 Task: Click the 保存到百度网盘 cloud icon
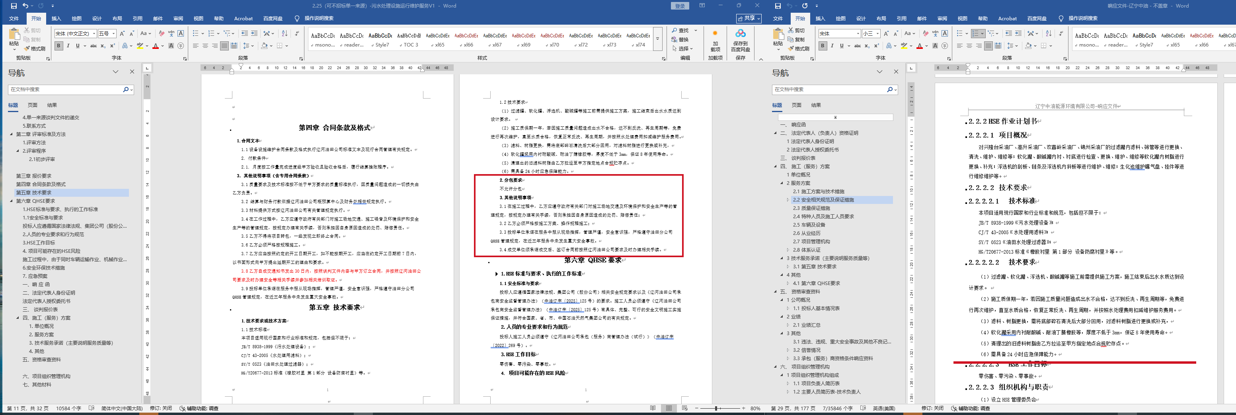[740, 33]
